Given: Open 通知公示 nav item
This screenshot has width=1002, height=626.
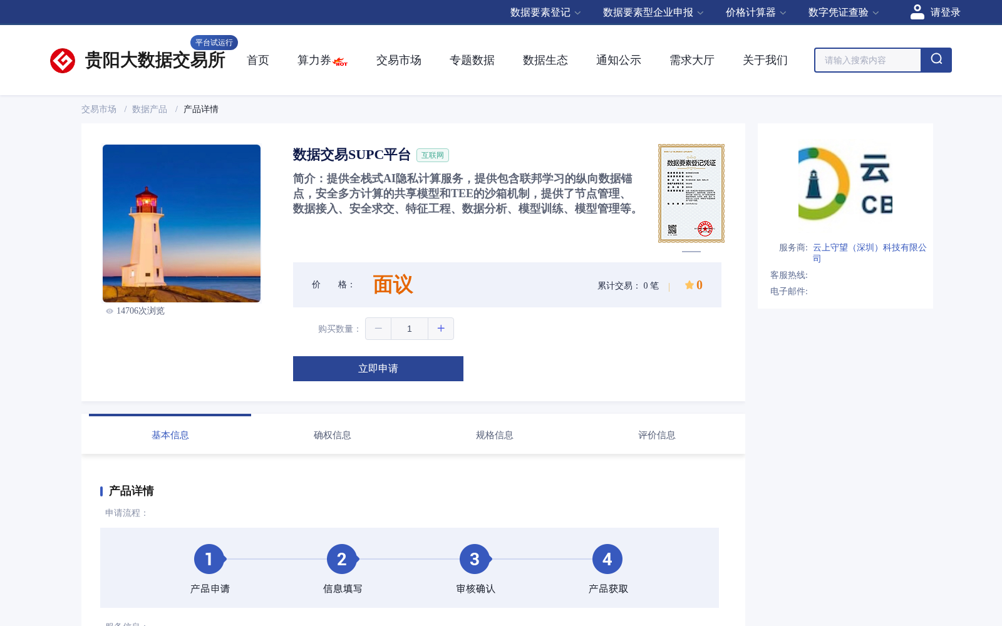Looking at the screenshot, I should pyautogui.click(x=619, y=60).
